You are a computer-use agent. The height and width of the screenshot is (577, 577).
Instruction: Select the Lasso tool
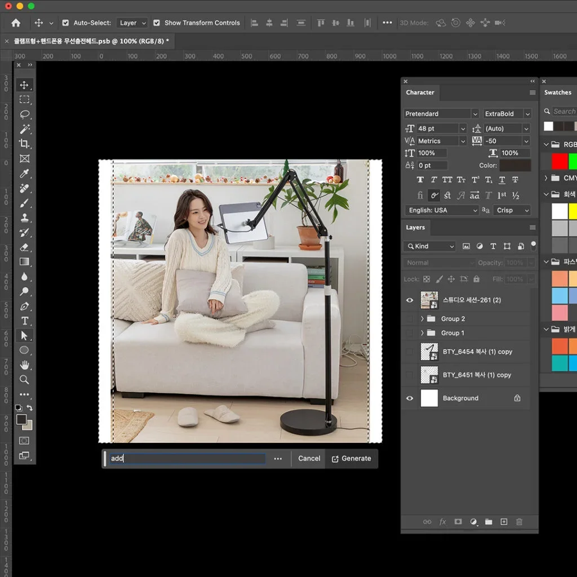(24, 114)
